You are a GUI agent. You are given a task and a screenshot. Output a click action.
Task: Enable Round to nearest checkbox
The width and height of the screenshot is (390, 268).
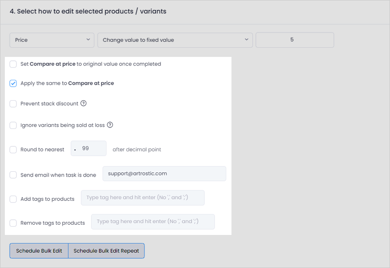coord(13,149)
